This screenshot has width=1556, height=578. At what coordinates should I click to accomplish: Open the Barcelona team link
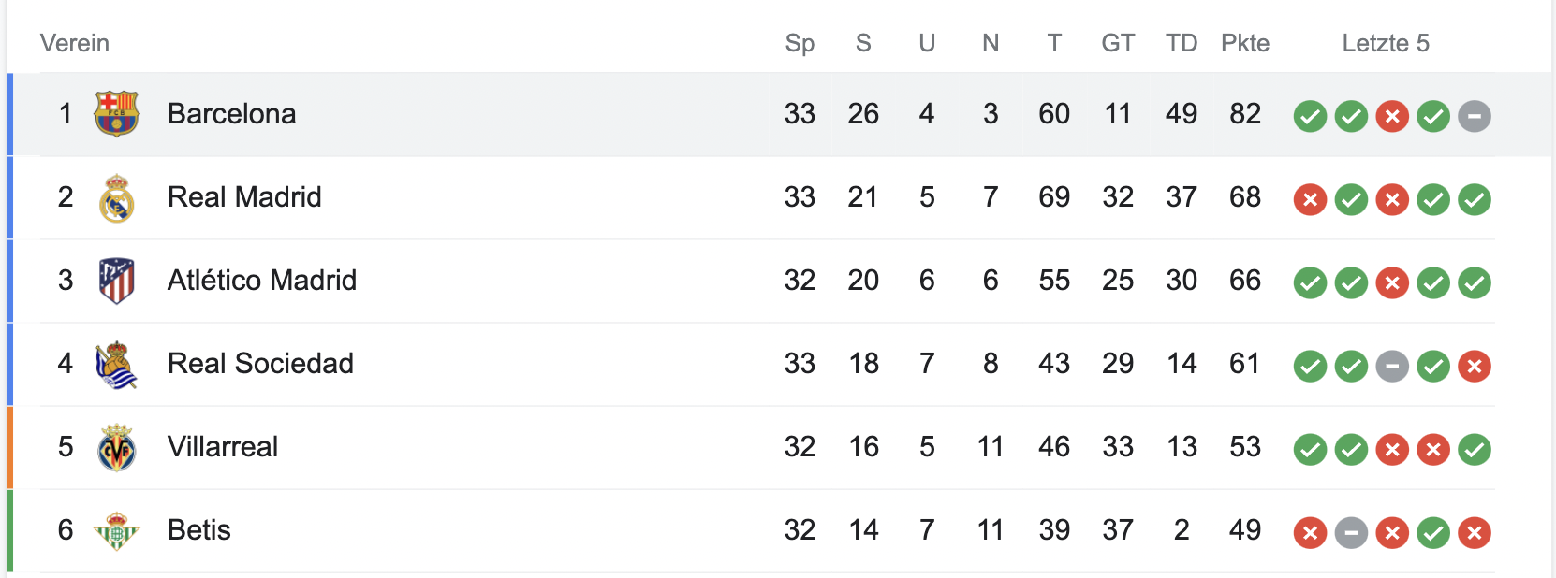(231, 114)
